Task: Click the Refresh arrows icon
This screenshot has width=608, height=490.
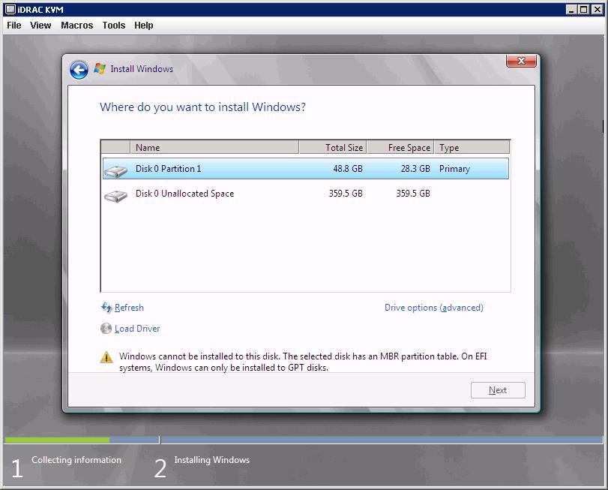Action: [106, 308]
